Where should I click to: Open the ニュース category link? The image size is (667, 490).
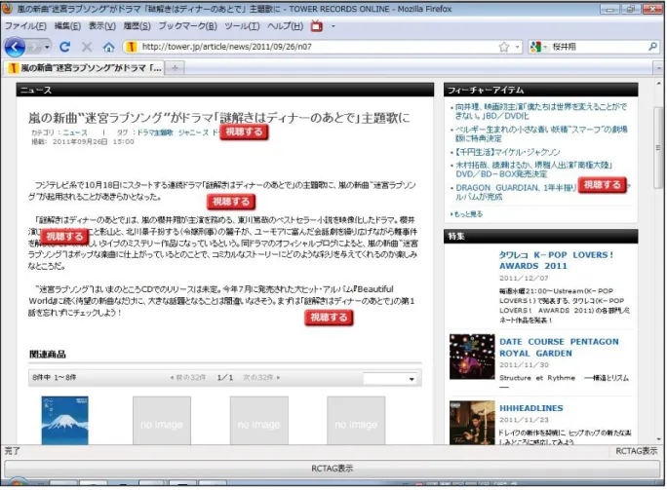coord(75,132)
